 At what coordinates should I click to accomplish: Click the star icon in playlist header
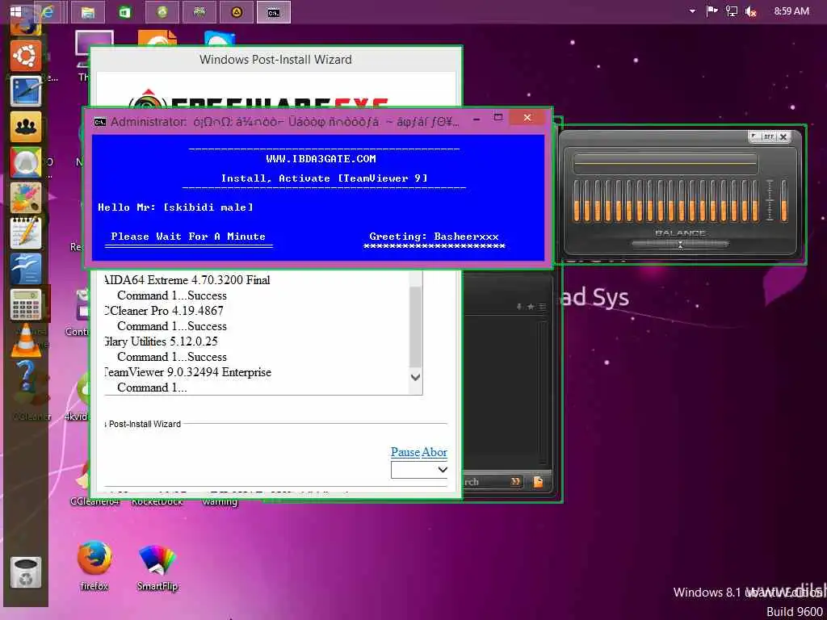(x=531, y=306)
